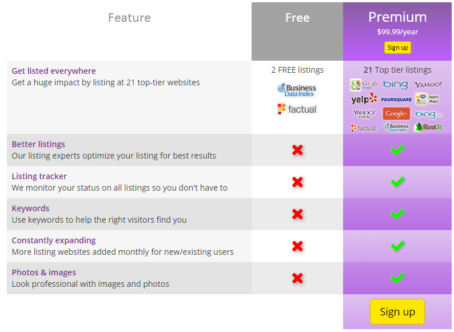
Task: Select the Apple Maps icon
Action: coord(427,99)
